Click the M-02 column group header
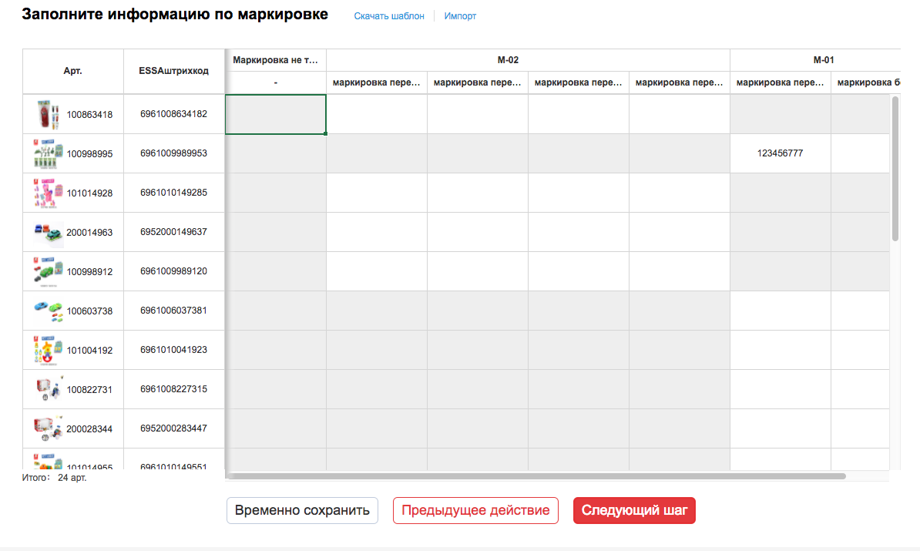Image resolution: width=920 pixels, height=551 pixels. pos(528,59)
